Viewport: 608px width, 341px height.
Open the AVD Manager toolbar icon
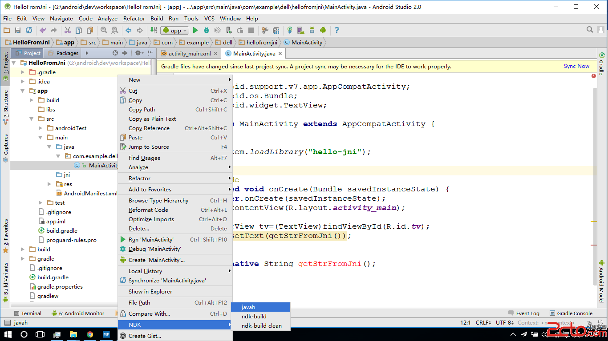[301, 30]
